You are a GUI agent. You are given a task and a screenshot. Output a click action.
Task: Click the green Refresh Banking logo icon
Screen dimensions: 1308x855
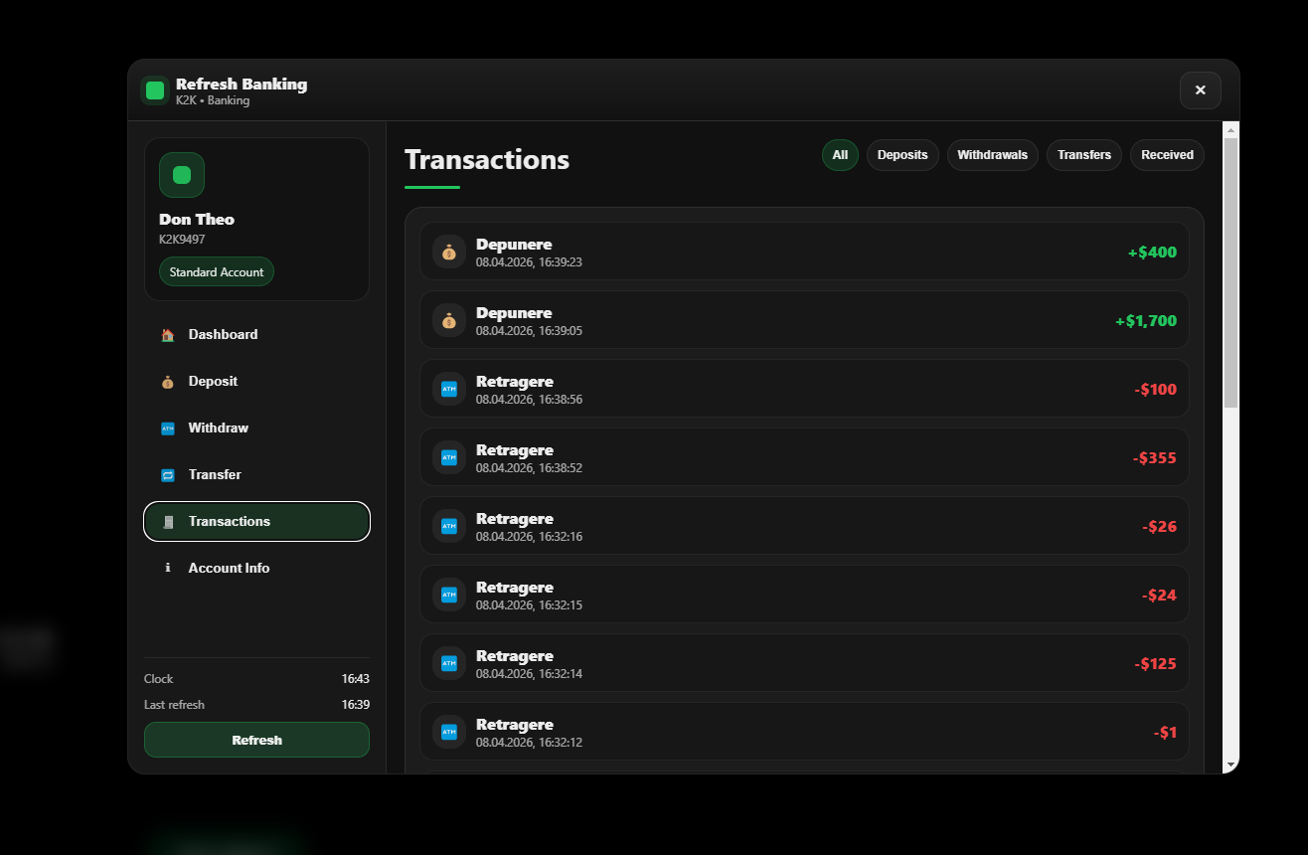pos(155,90)
